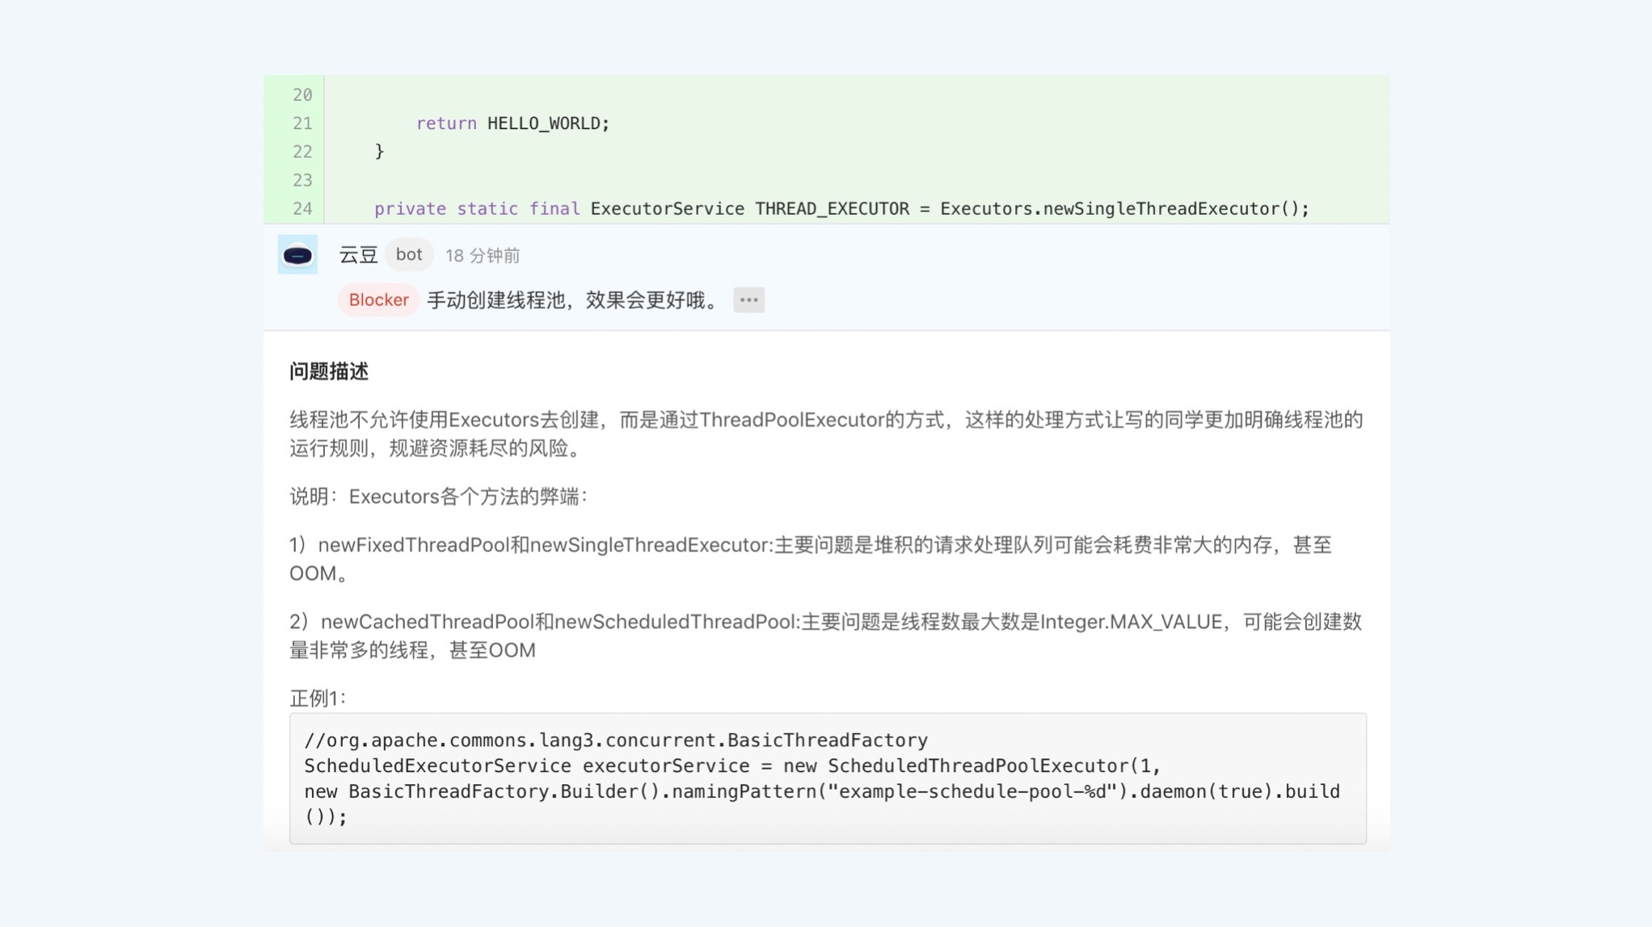The height and width of the screenshot is (927, 1652).
Task: Click the 问题描述 heading
Action: (329, 371)
